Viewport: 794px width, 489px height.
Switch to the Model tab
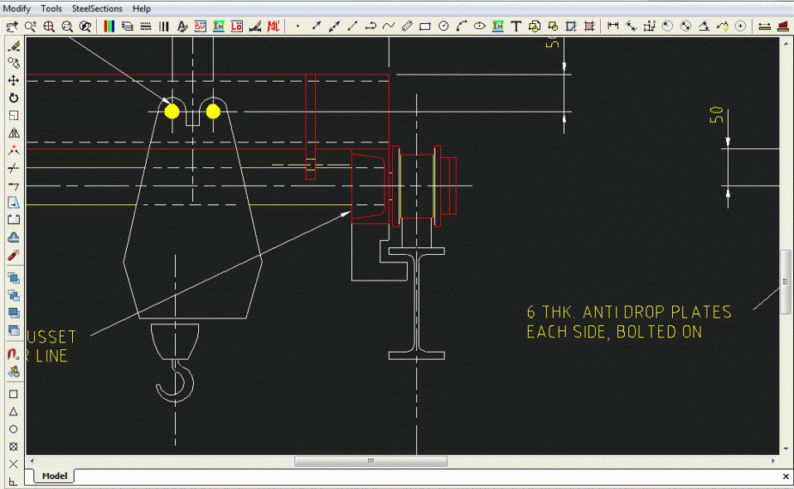click(54, 476)
